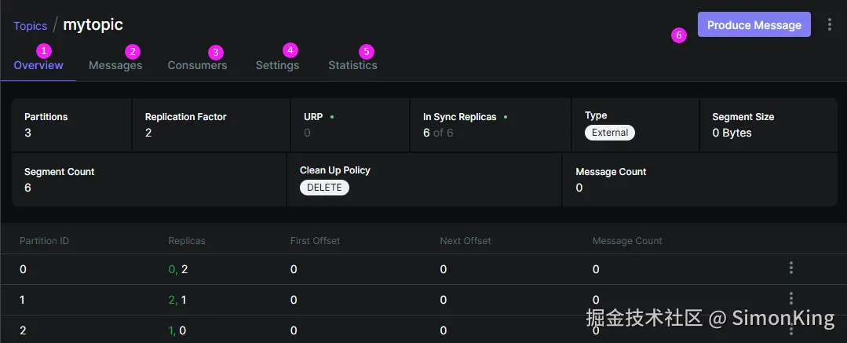Click the Replicas column header
The height and width of the screenshot is (343, 847).
click(187, 240)
